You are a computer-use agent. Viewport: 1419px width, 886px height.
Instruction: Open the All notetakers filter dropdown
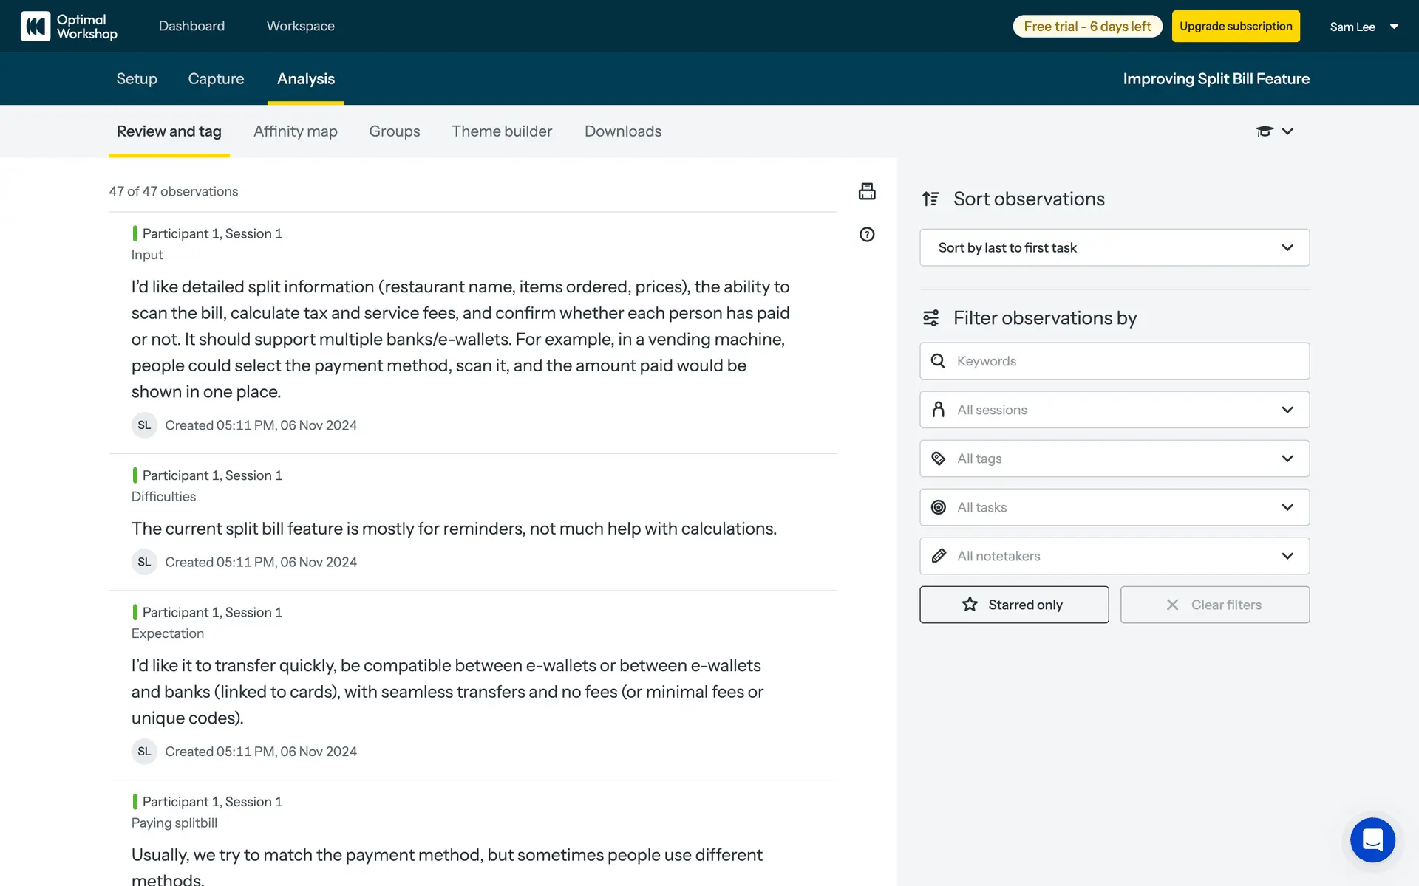click(x=1114, y=556)
